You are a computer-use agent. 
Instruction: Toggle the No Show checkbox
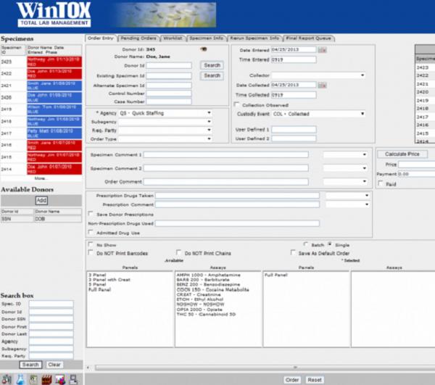pos(91,244)
